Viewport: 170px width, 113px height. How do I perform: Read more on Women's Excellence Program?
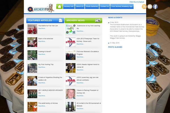click(80, 57)
